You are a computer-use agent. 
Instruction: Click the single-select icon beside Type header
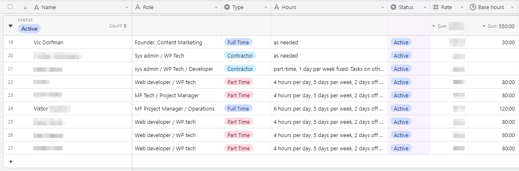pos(227,7)
